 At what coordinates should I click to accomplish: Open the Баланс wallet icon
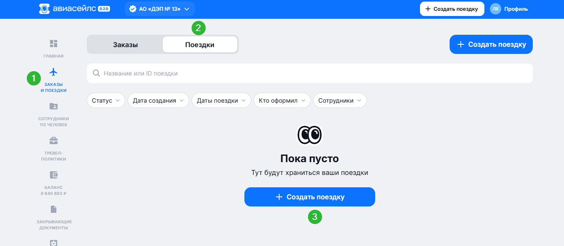(54, 175)
